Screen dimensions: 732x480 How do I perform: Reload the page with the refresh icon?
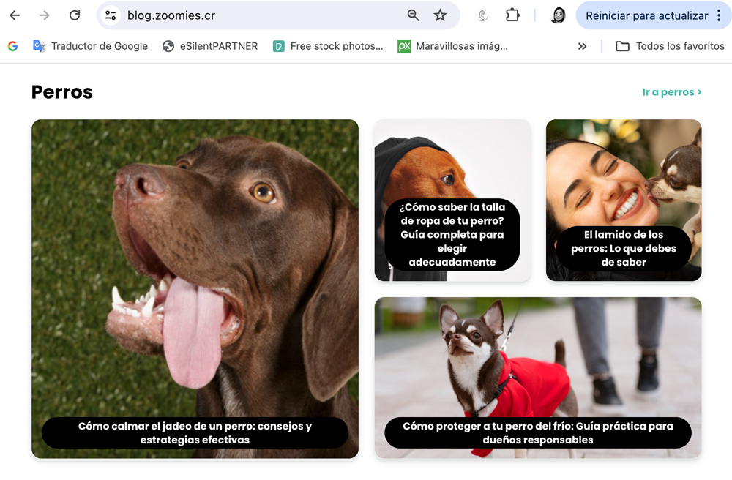(75, 15)
